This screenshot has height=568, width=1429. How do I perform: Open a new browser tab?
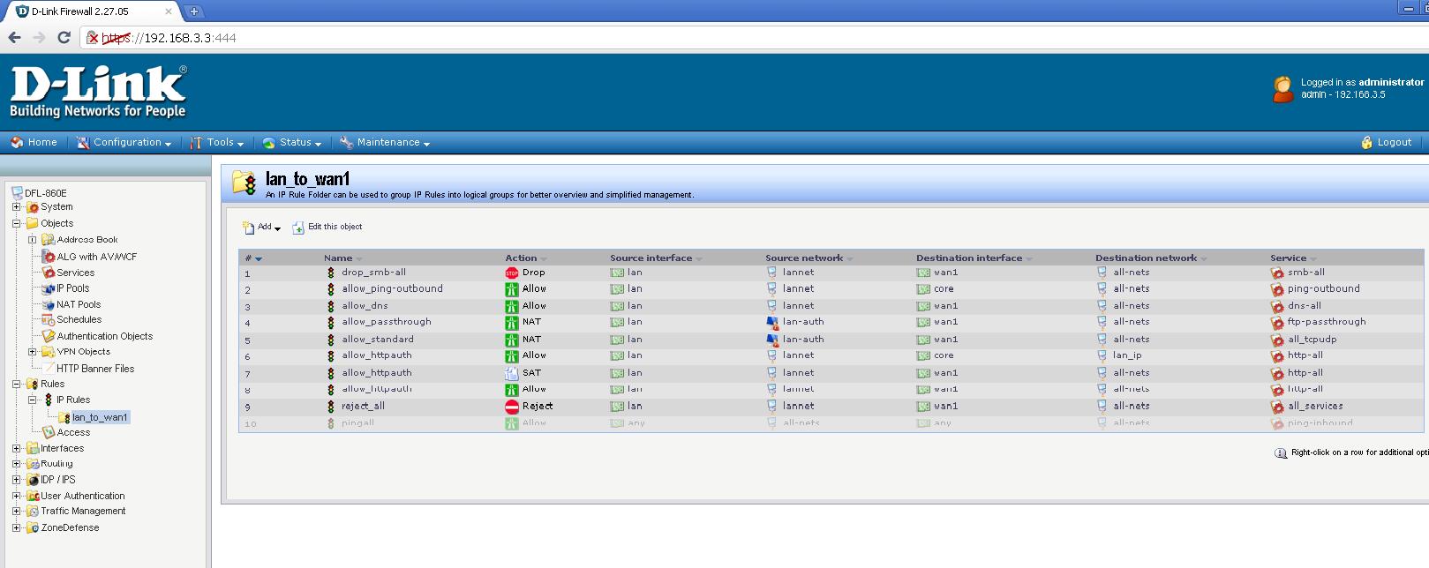pyautogui.click(x=193, y=11)
